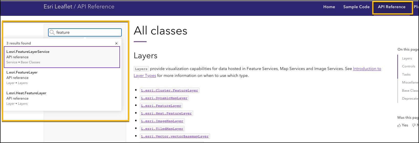Click the Introduction to Layer Types link
Screen dimensions: 419x143
coord(367,69)
